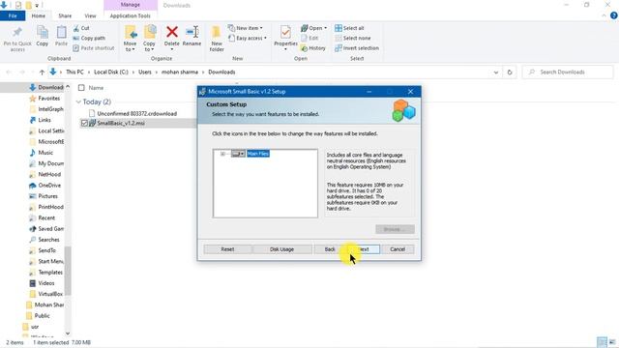Select Unconfirmed 803372.crdownload file
Screen dimensions: 619x348
(x=136, y=113)
